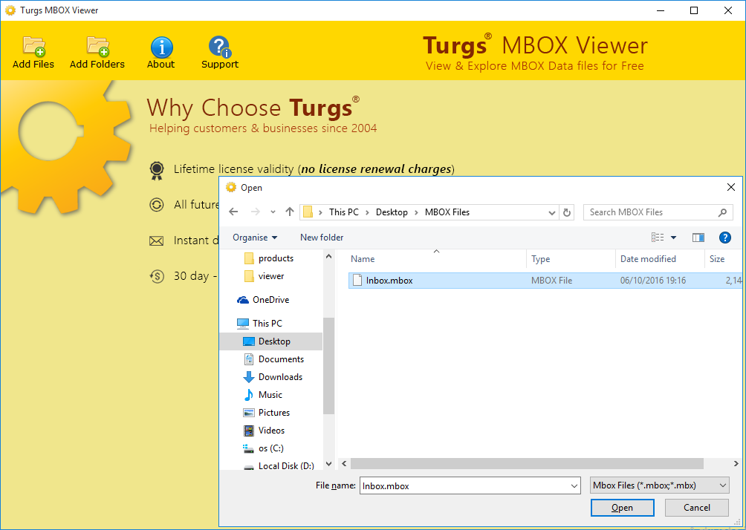Close the Open dialog
The width and height of the screenshot is (746, 530).
click(731, 187)
